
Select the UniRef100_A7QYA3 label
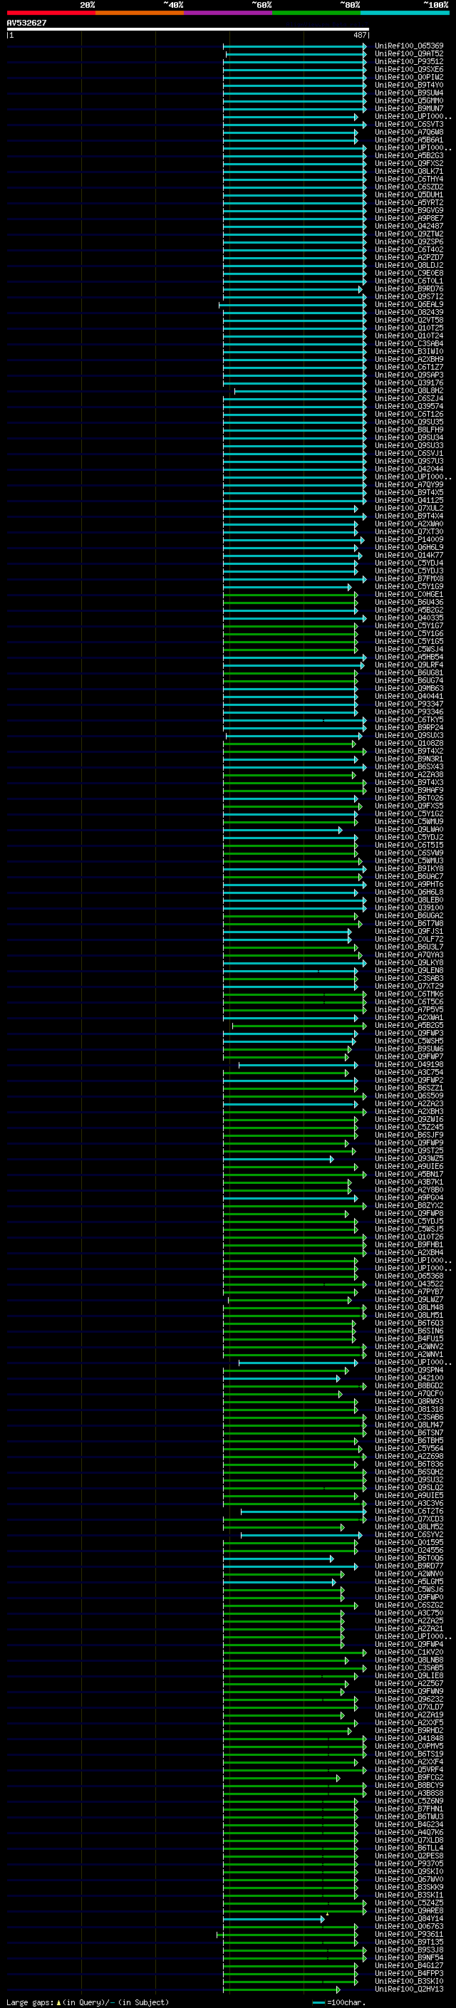(409, 955)
